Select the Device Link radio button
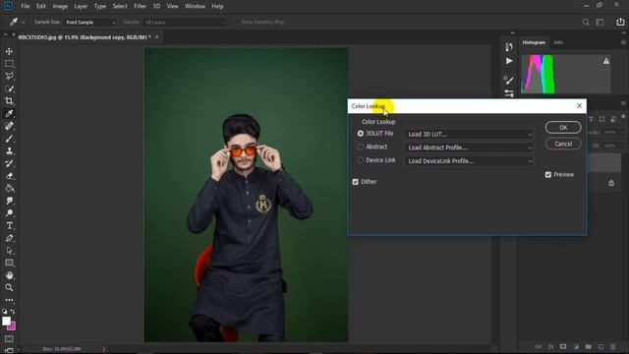This screenshot has width=629, height=354. [361, 160]
